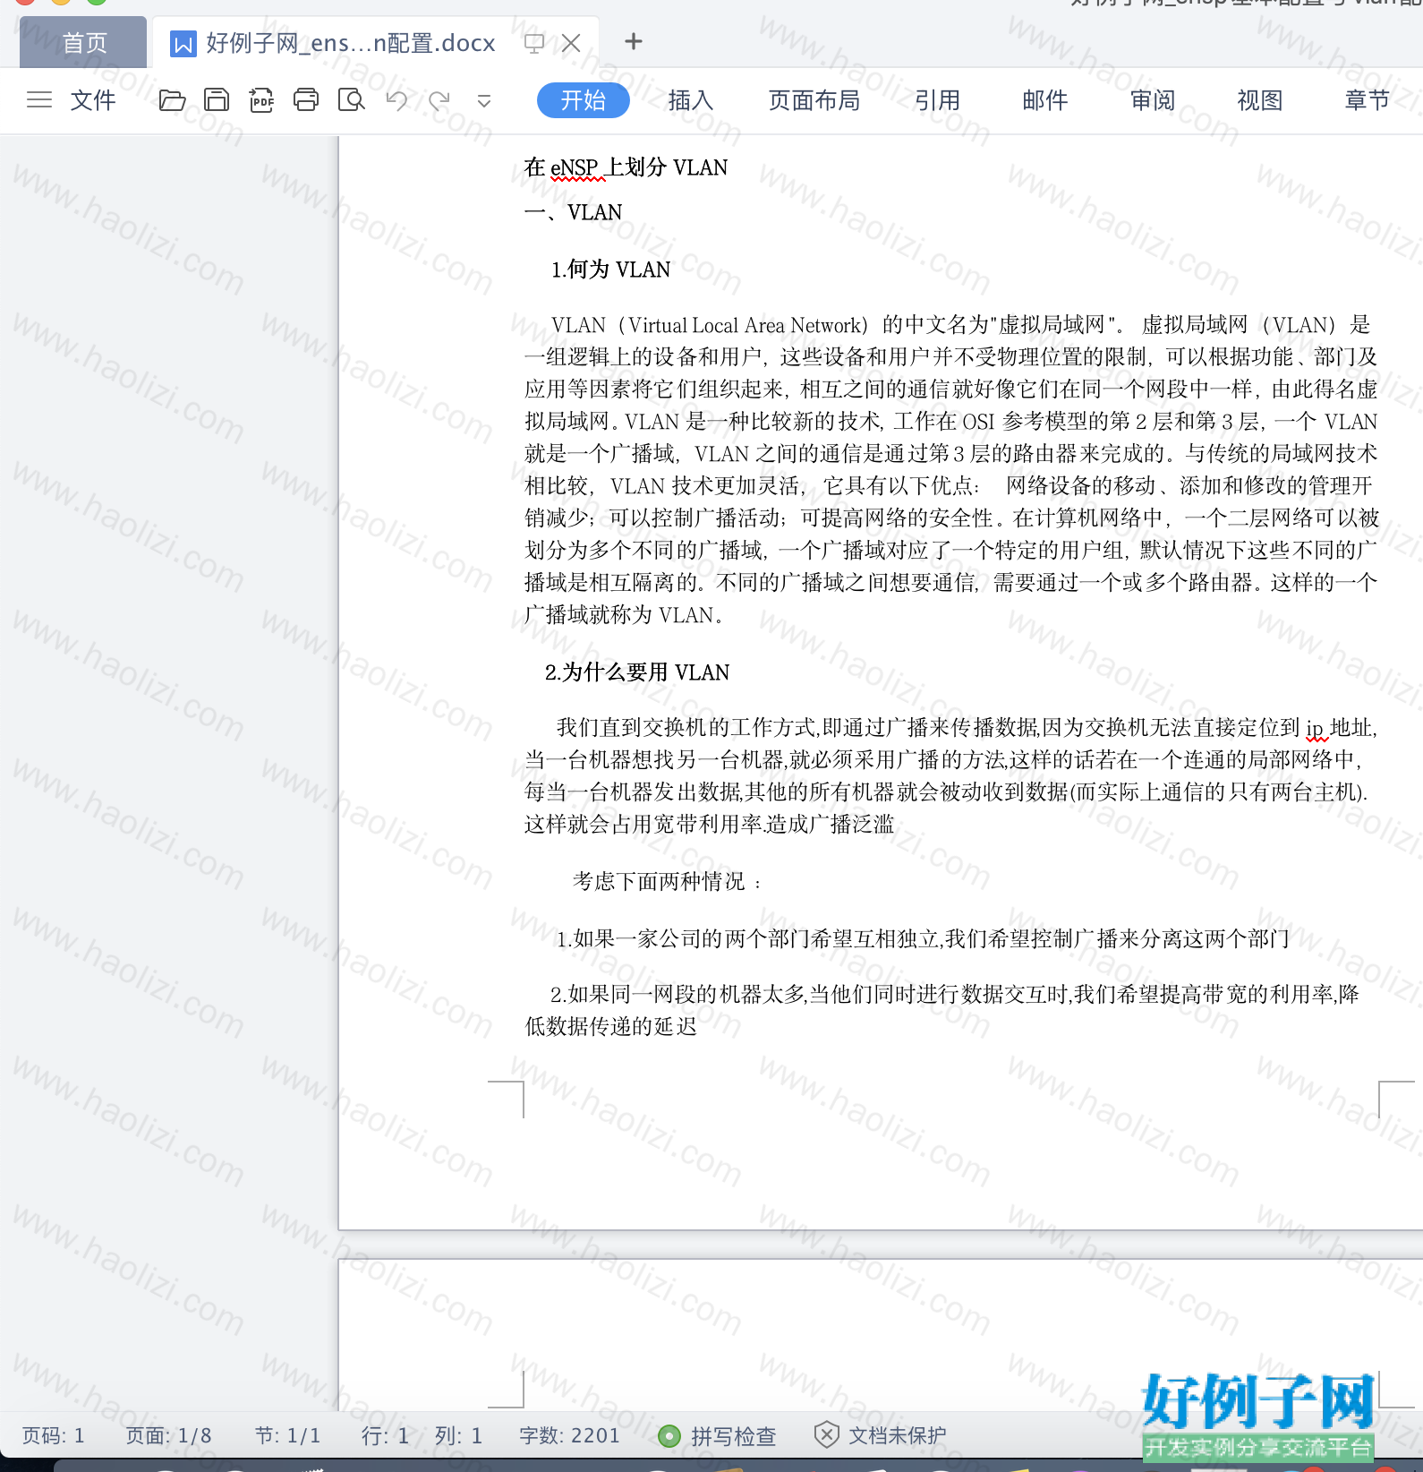The width and height of the screenshot is (1423, 1472).
Task: Select the 开始 ribbon tab
Action: [584, 100]
